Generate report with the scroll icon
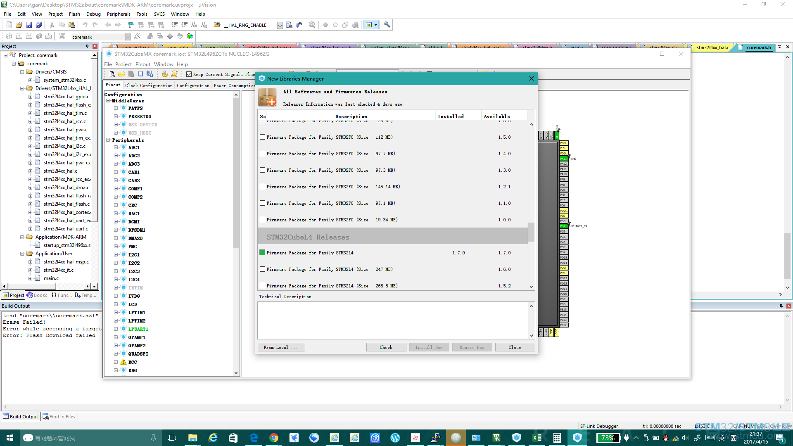Viewport: 793px width, 446px height. click(x=174, y=74)
